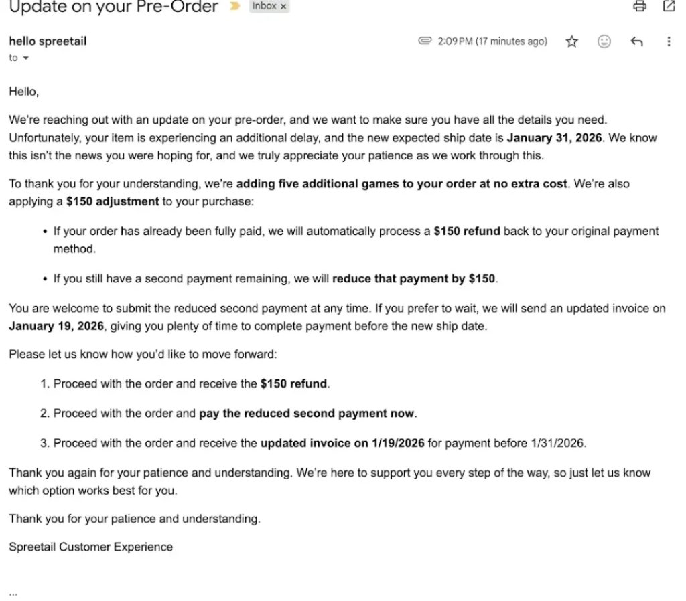Expand recipient details arrow next to "to"
The width and height of the screenshot is (686, 601).
pyautogui.click(x=26, y=58)
